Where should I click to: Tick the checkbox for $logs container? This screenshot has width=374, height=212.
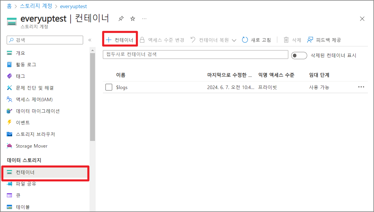pyautogui.click(x=109, y=87)
